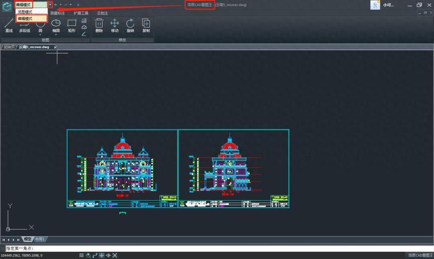Screen dimensions: 434x259
Task: Click the 复制 (Copy) tool icon
Action: (146, 24)
